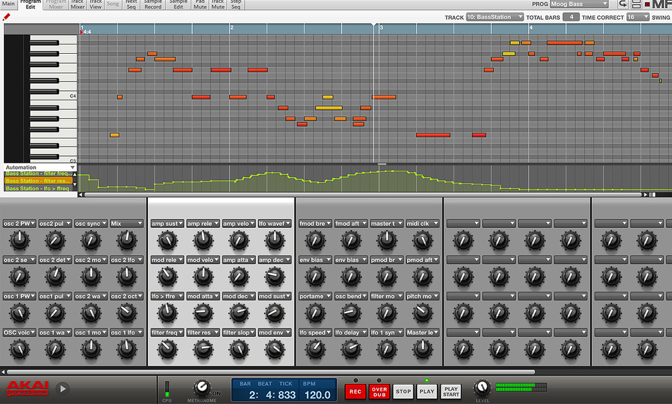The width and height of the screenshot is (672, 404).
Task: Adjust knob under portame
Action: pos(315,313)
